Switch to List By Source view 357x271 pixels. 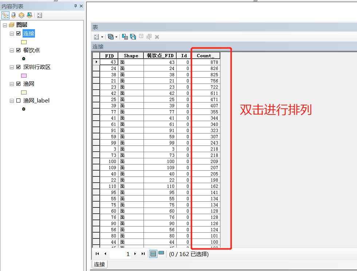(13, 15)
